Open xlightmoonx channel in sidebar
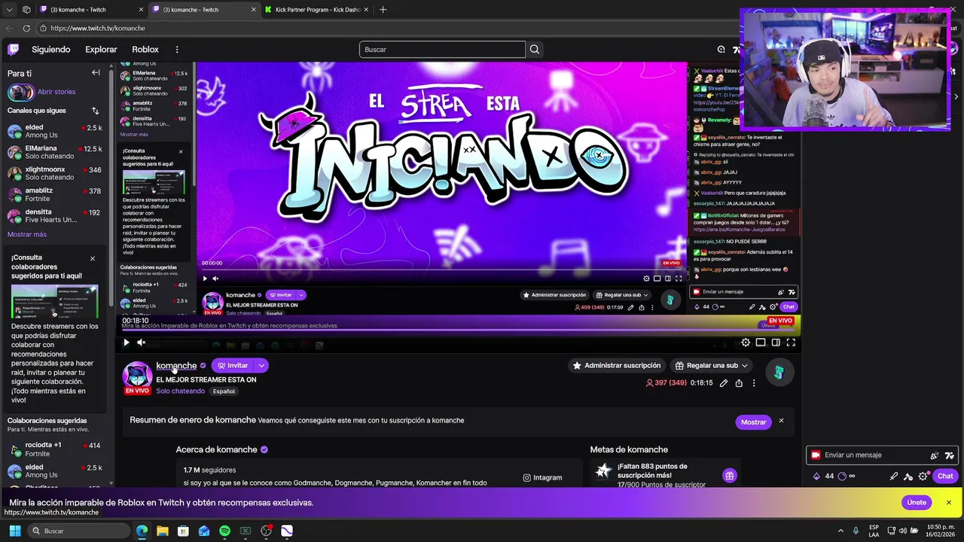The image size is (964, 542). [x=54, y=173]
